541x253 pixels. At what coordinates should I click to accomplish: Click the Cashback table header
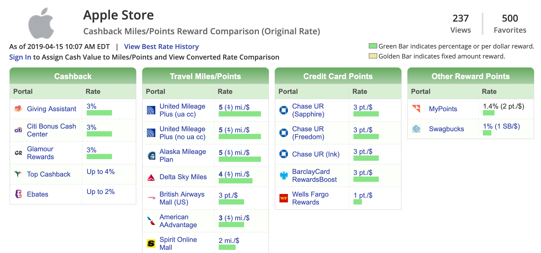pos(73,76)
